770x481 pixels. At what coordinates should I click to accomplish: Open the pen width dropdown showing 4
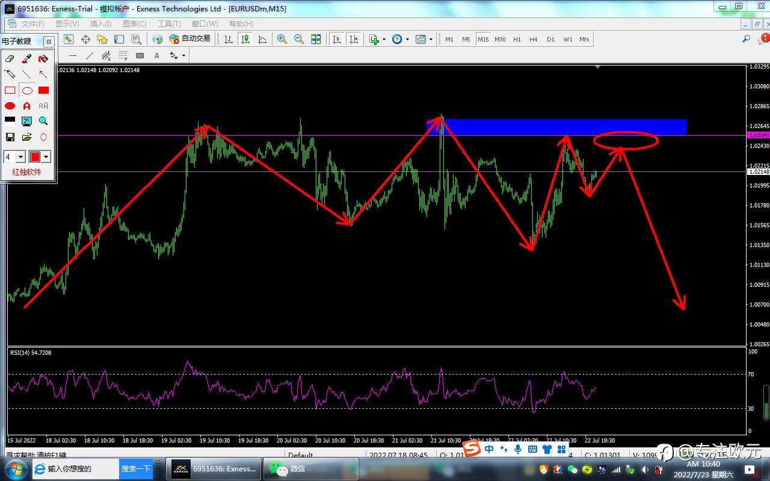20,157
